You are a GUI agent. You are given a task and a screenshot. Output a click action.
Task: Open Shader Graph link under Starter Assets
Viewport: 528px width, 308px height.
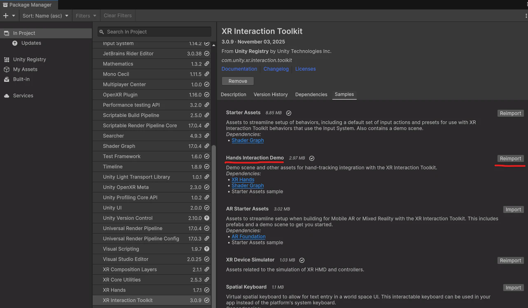248,140
